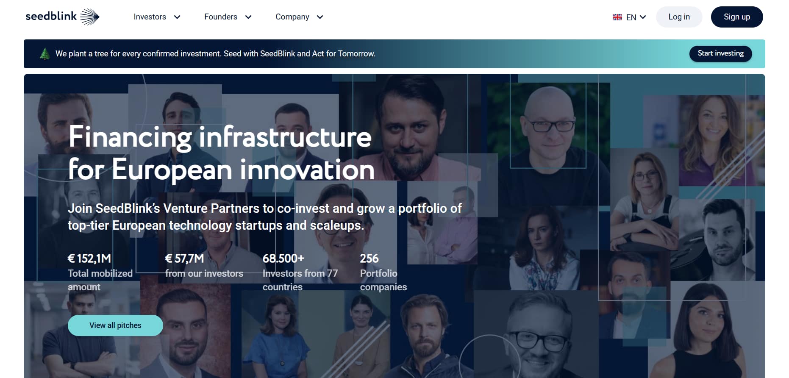Click the View all pitches button

click(115, 325)
